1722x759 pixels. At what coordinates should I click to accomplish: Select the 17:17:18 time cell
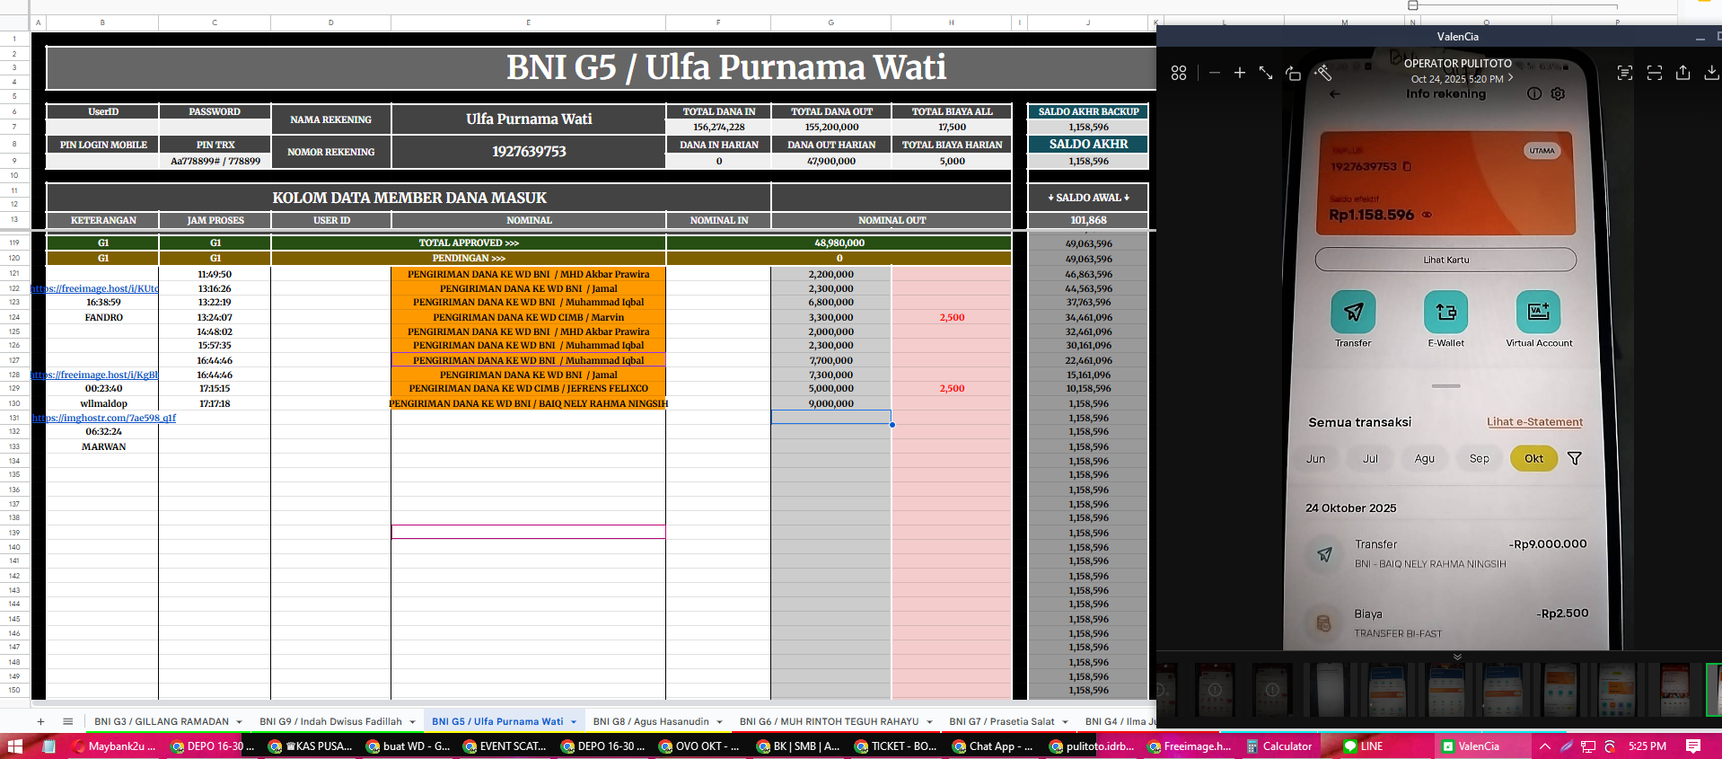(x=215, y=403)
